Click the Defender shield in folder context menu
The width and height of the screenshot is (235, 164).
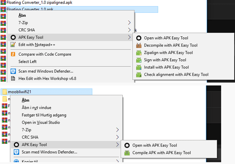16,152
